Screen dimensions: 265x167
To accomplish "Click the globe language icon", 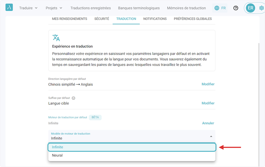I will click(x=217, y=8).
